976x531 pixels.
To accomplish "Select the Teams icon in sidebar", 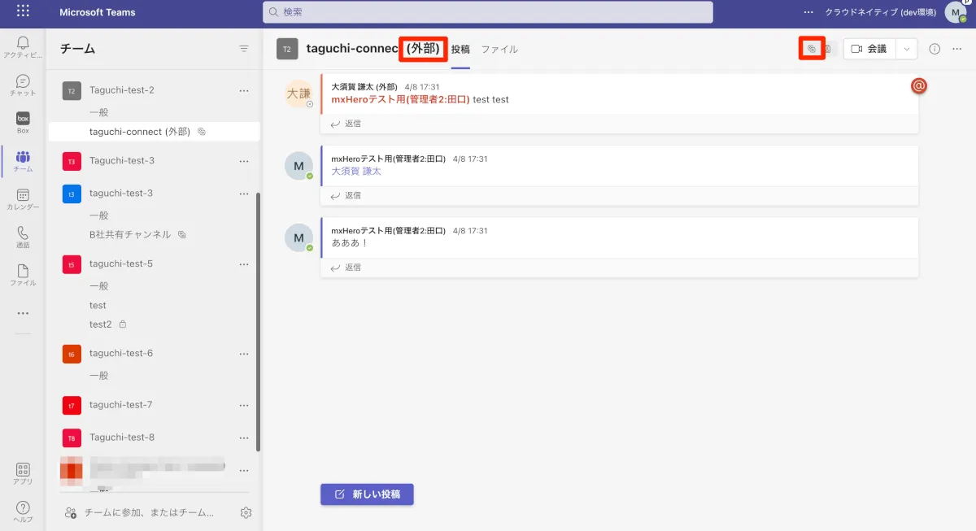I will coord(23,160).
